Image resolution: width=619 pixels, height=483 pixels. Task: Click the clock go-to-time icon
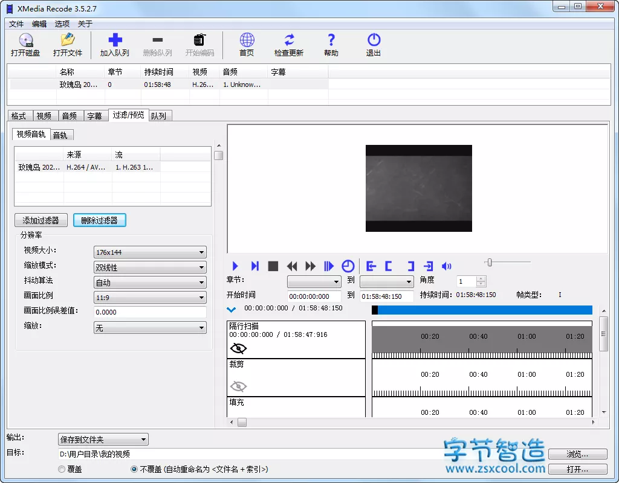pyautogui.click(x=348, y=266)
